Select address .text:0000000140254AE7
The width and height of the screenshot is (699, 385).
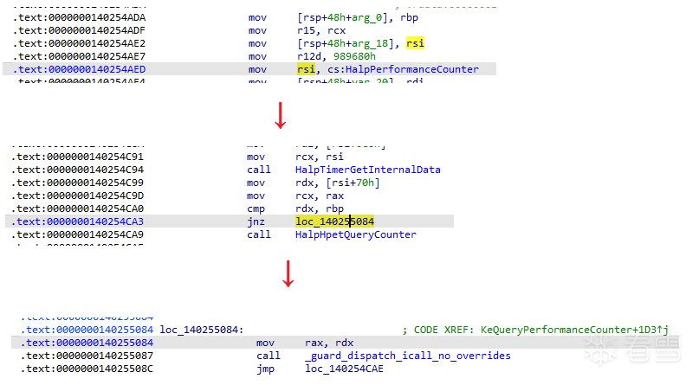pos(80,56)
